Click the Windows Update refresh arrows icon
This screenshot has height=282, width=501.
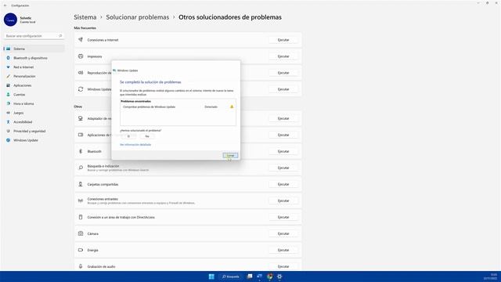coord(81,89)
